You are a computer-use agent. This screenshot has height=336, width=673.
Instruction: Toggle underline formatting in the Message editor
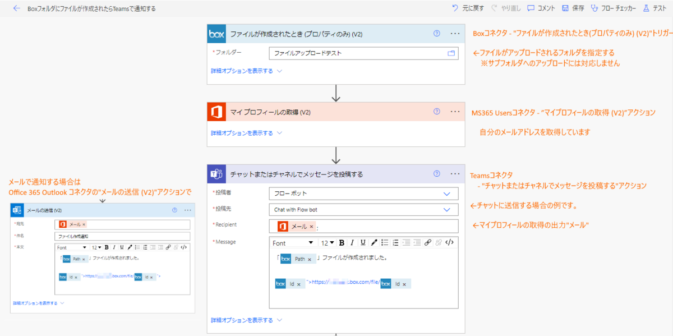point(363,242)
